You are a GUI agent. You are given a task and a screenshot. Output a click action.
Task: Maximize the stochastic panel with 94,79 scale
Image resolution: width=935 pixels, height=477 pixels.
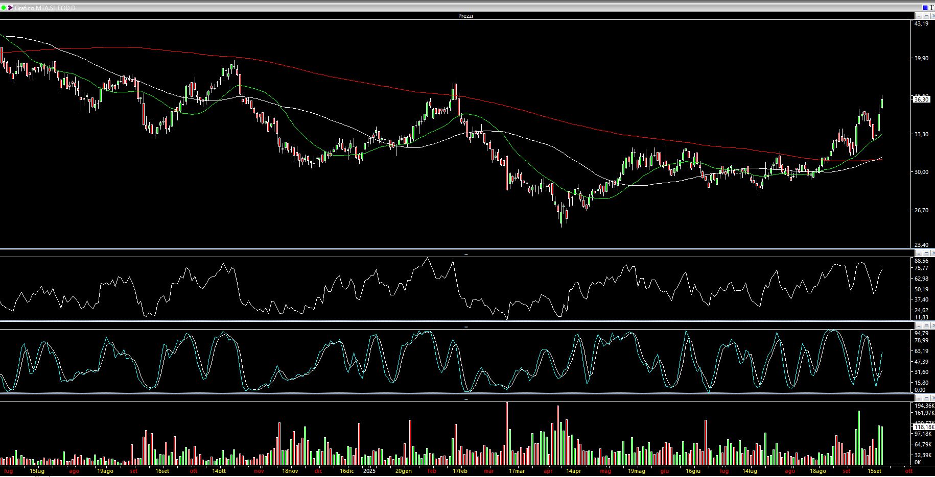tap(926, 325)
